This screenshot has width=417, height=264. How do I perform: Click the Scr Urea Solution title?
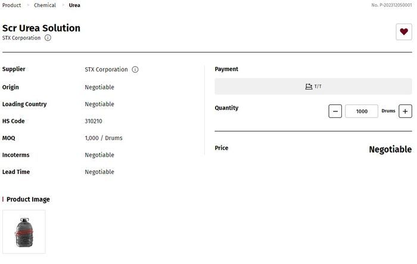pos(41,28)
